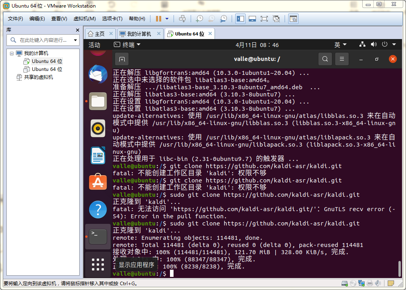
Task: Open the 查看(V) menu
Action: tap(59, 19)
